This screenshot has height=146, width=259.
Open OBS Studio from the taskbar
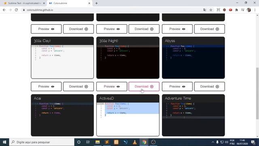(x=153, y=142)
